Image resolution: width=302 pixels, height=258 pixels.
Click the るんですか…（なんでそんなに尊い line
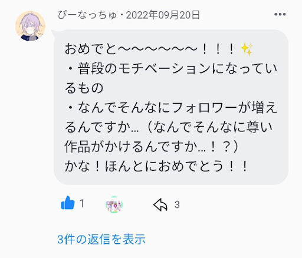coord(169,127)
